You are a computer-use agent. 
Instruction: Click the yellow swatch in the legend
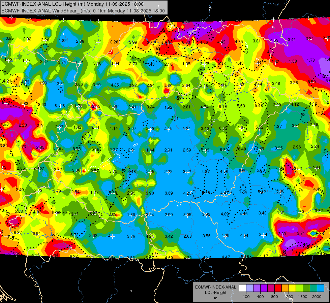pos(292,288)
